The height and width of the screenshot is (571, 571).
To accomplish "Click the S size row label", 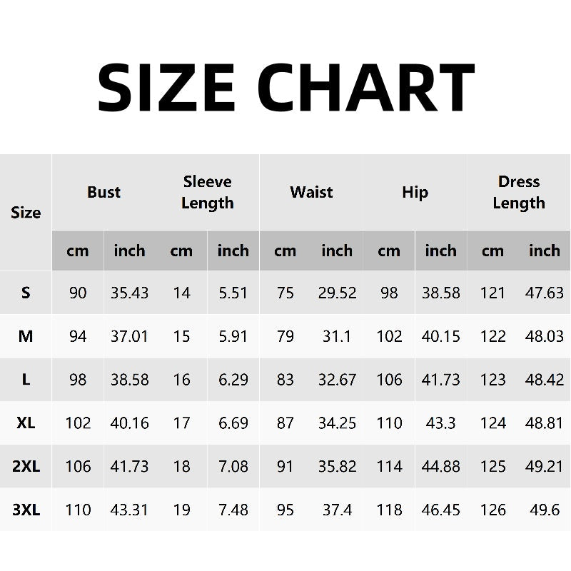I will [26, 293].
